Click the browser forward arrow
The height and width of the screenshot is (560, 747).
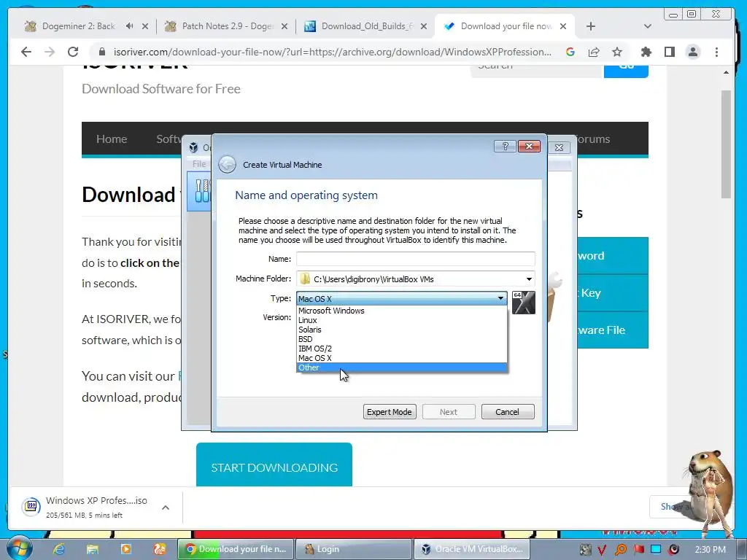tap(50, 52)
